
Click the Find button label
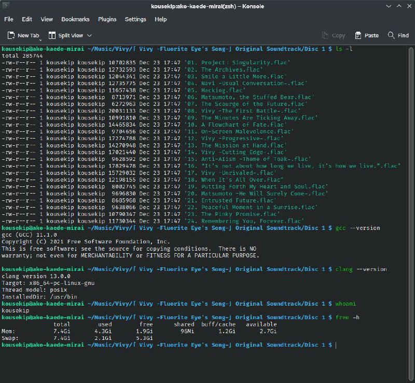click(403, 35)
